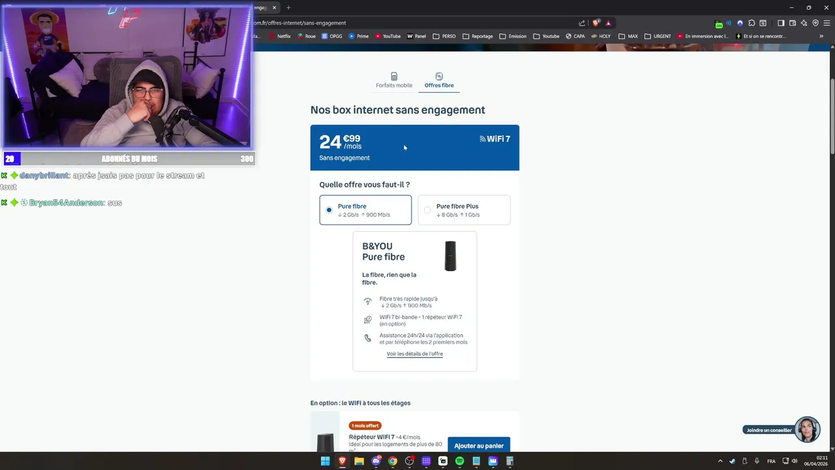Click the WiFi 7 label in blue banner
835x470 pixels.
tap(495, 138)
